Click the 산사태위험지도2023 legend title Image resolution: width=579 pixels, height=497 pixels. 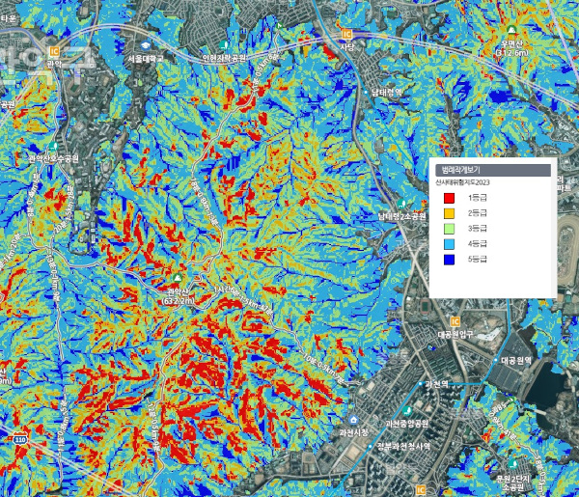[462, 182]
